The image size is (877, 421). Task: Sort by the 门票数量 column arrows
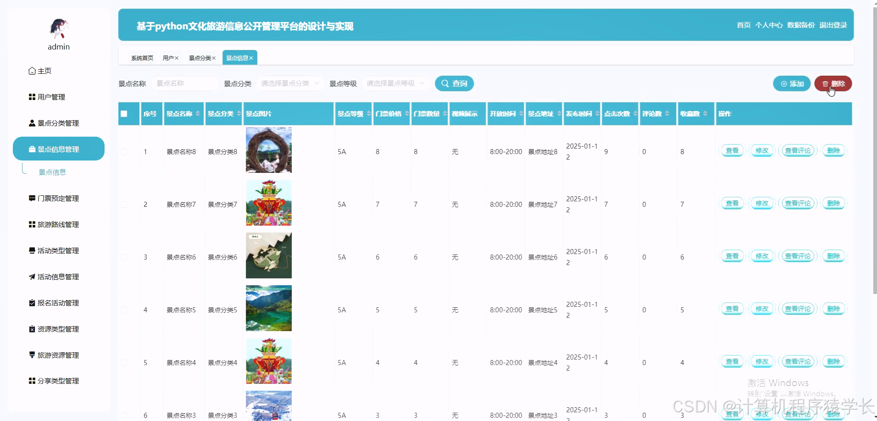click(445, 113)
